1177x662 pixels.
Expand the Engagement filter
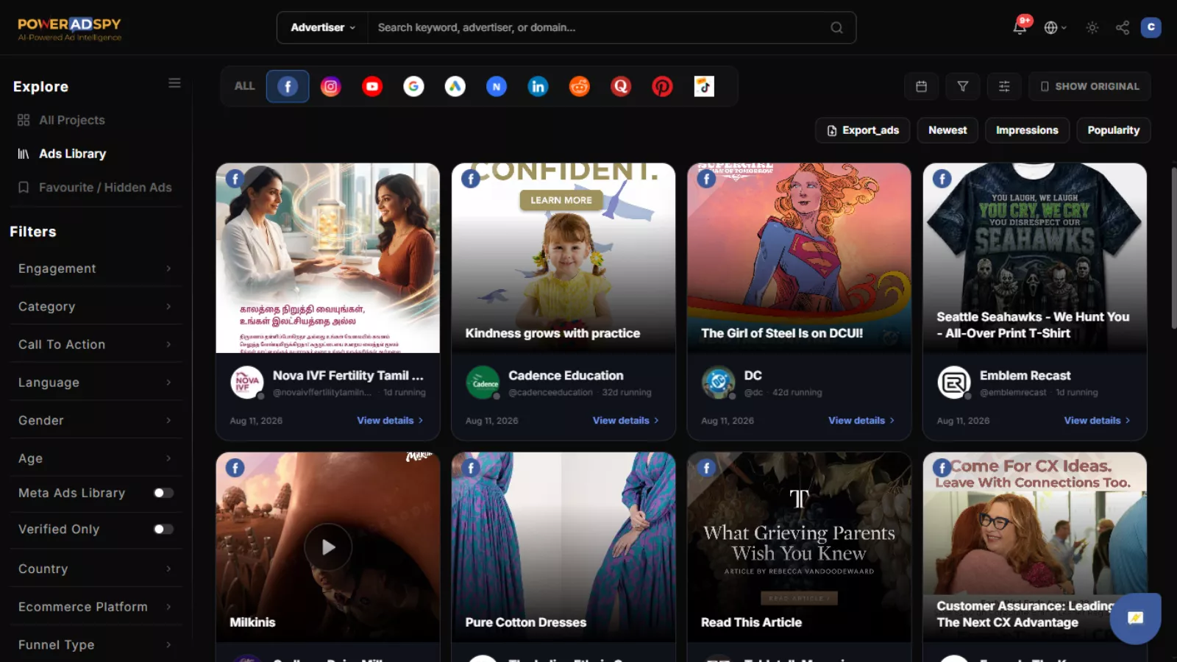pyautogui.click(x=96, y=268)
